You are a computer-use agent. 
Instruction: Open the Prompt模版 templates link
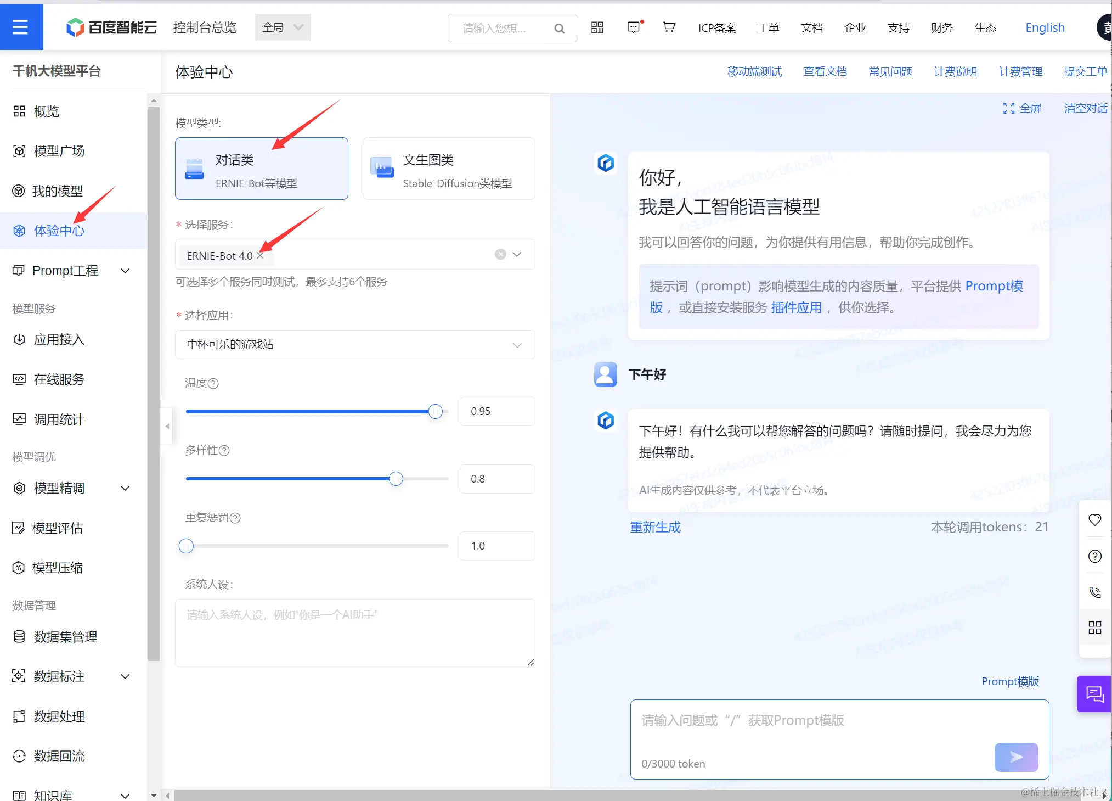point(1010,681)
